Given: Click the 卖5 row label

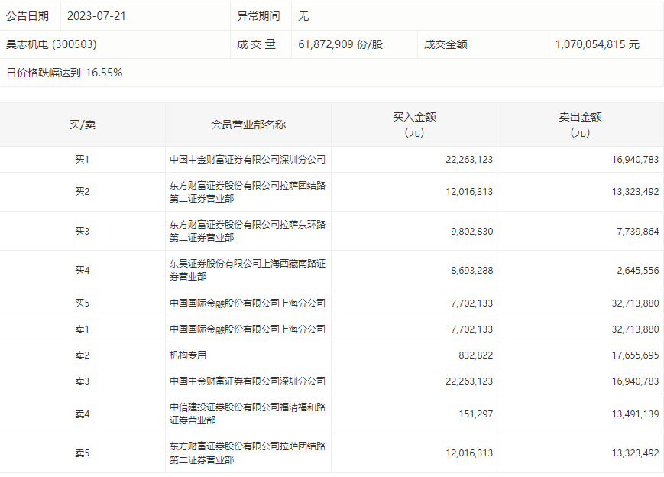Looking at the screenshot, I should 83,453.
